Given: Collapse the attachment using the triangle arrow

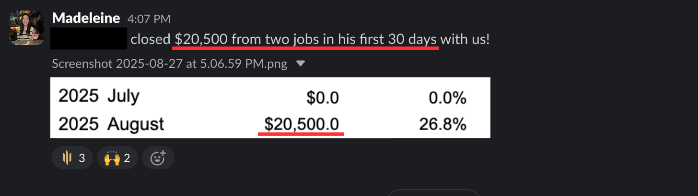Looking at the screenshot, I should coord(301,64).
